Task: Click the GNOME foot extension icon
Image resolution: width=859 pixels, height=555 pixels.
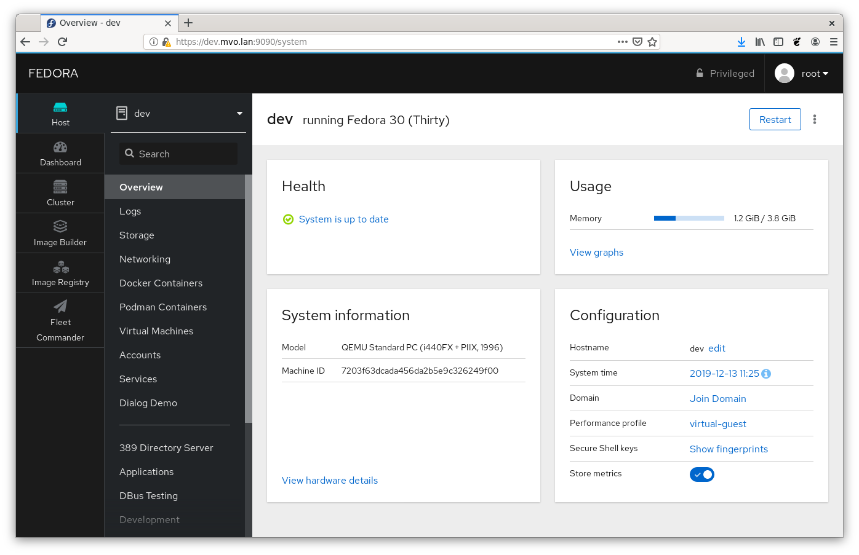Action: click(797, 42)
